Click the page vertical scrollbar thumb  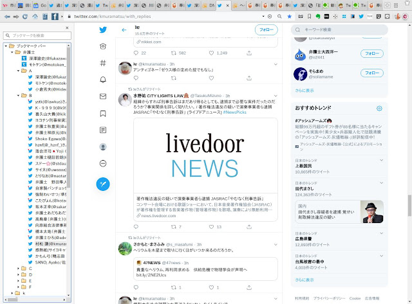tap(409, 205)
